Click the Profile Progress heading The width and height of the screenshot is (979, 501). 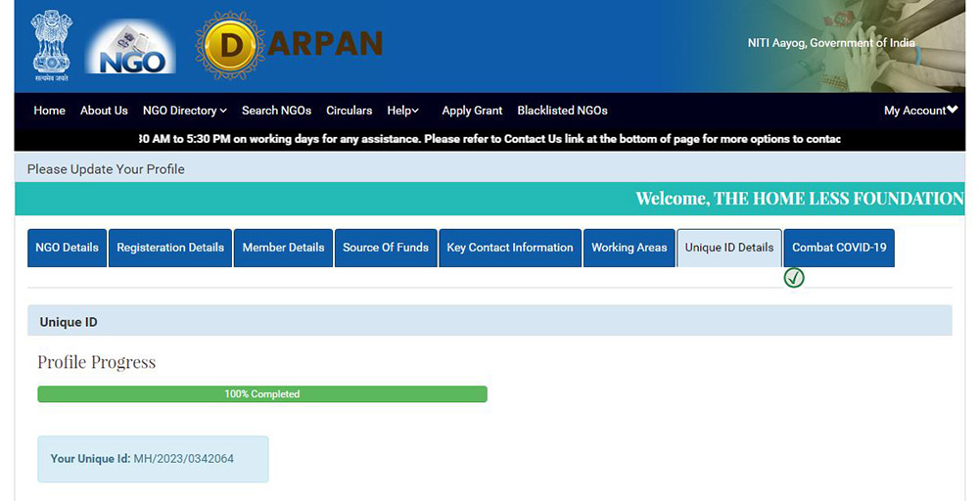pos(97,362)
